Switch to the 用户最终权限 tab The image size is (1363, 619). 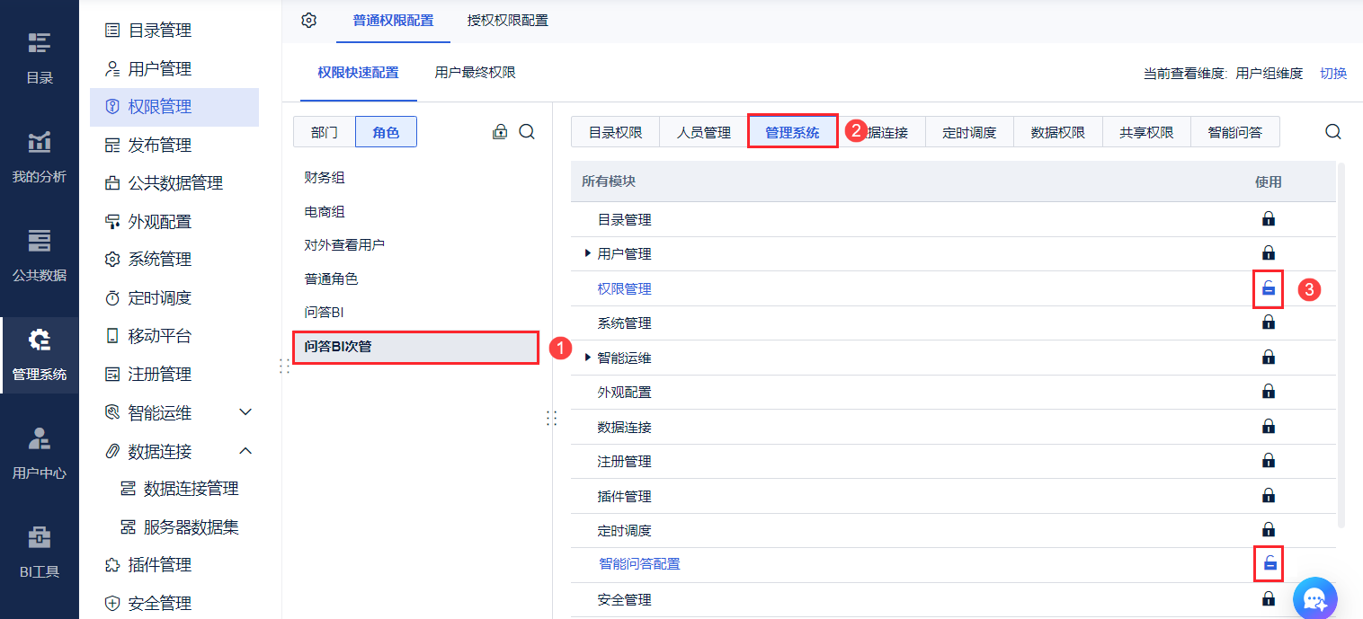475,72
